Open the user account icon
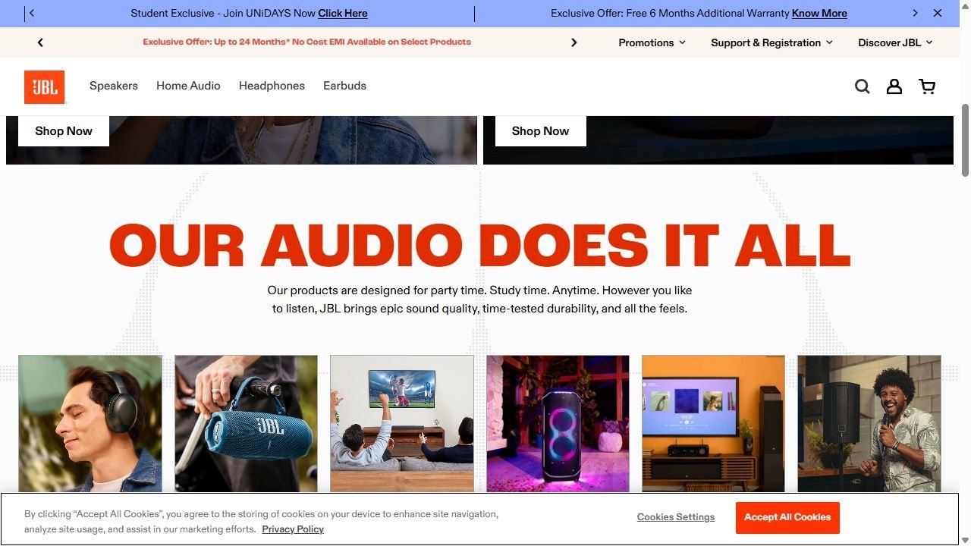The image size is (971, 546). click(894, 86)
